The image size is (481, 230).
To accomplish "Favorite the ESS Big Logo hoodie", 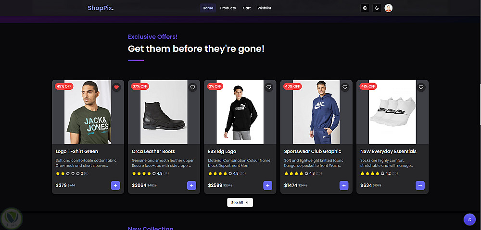I will click(x=269, y=87).
